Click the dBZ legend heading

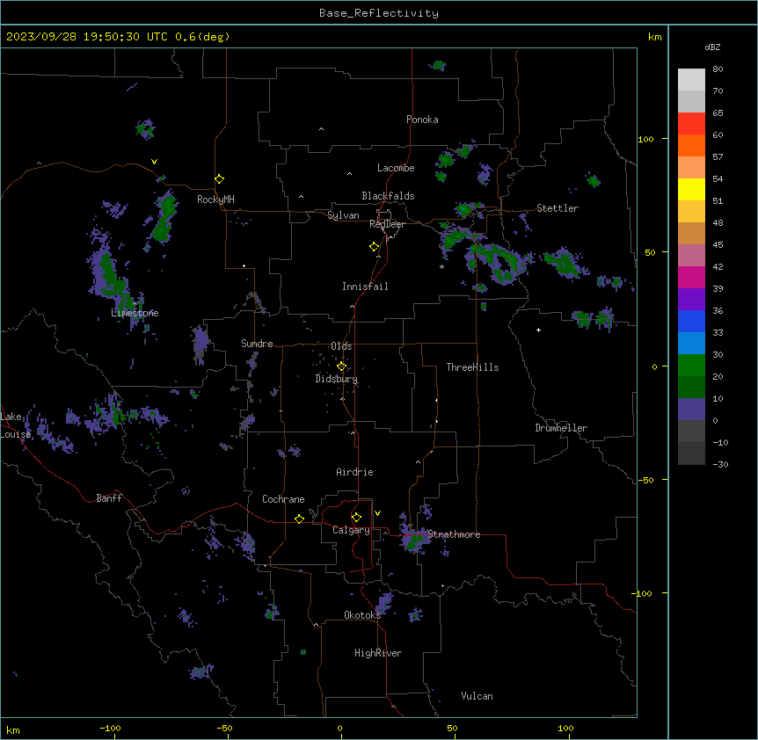click(x=712, y=47)
